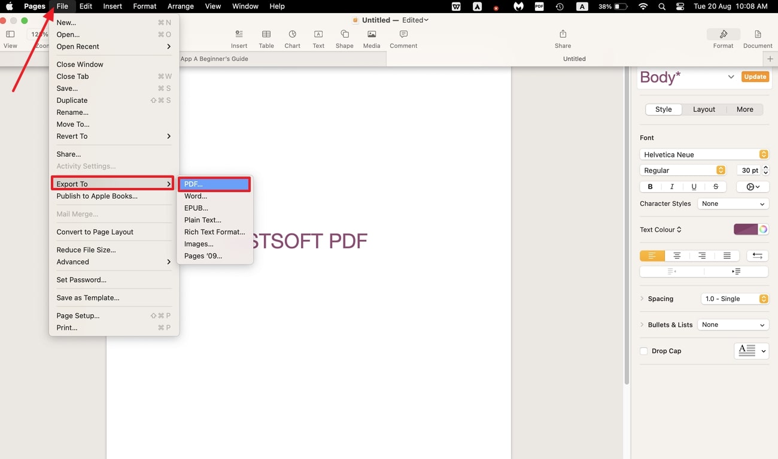Viewport: 778px width, 459px height.
Task: Open the Arrange menu in menu bar
Action: [x=181, y=7]
